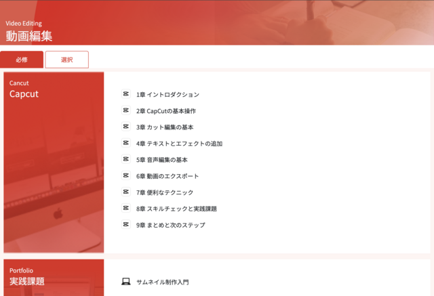The height and width of the screenshot is (296, 434).
Task: Click CapCut icon beside 5章 音声編集の基本
Action: pos(125,159)
